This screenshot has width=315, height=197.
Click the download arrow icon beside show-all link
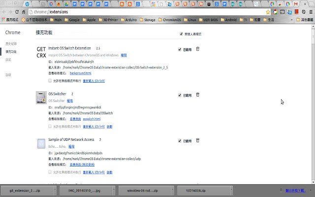281,191
